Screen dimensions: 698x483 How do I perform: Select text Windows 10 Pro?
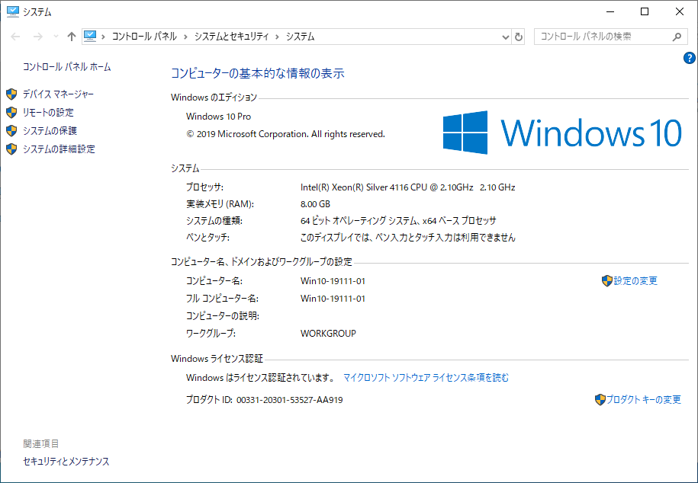tap(219, 117)
